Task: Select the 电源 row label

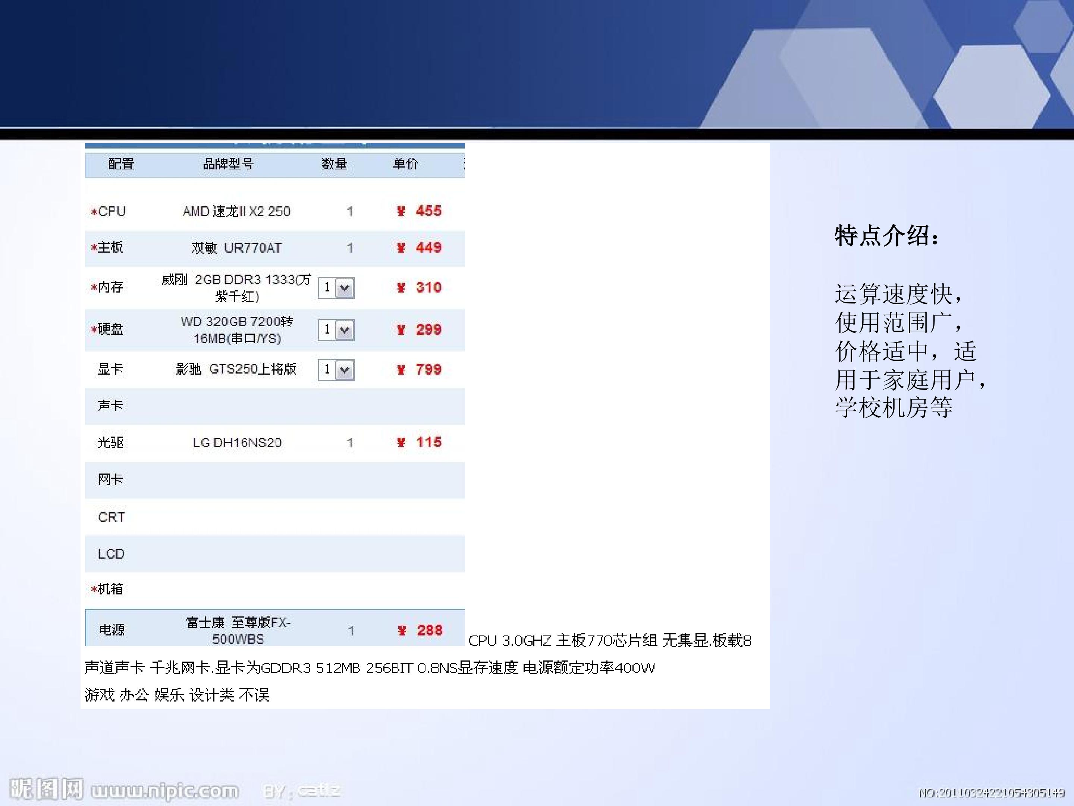Action: (112, 630)
